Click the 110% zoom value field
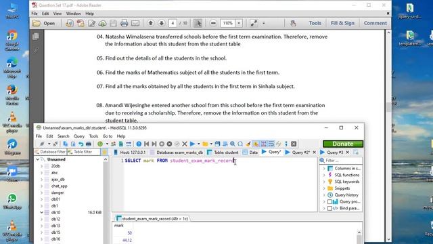 pos(228,23)
